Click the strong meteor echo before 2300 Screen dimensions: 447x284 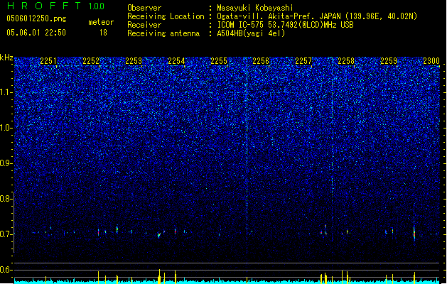[x=414, y=232]
